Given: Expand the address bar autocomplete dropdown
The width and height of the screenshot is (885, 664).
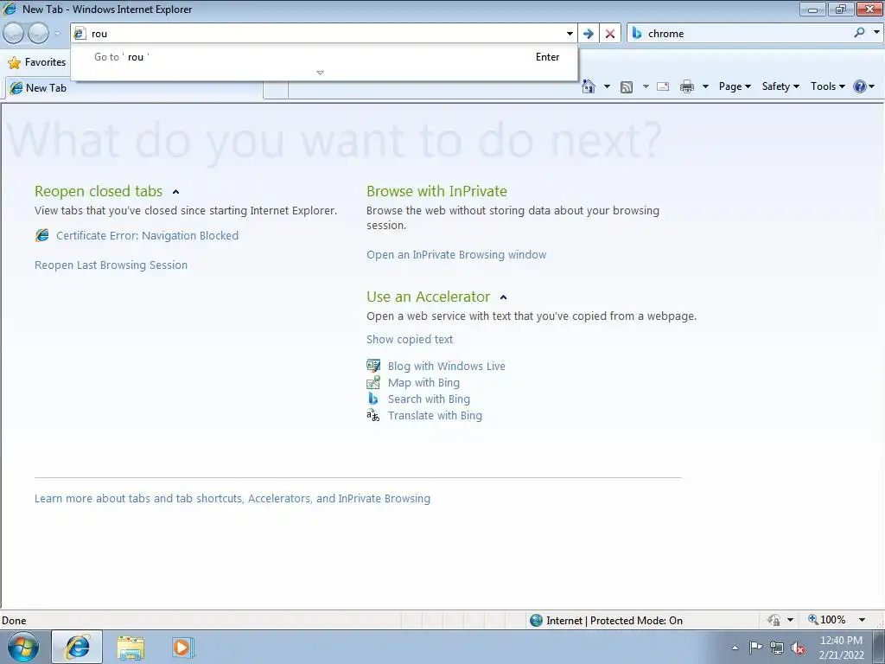Looking at the screenshot, I should point(570,34).
